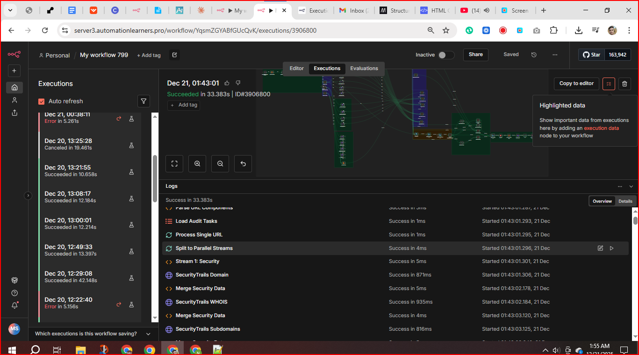This screenshot has height=355, width=639.
Task: Switch to the Editor tab
Action: point(296,68)
